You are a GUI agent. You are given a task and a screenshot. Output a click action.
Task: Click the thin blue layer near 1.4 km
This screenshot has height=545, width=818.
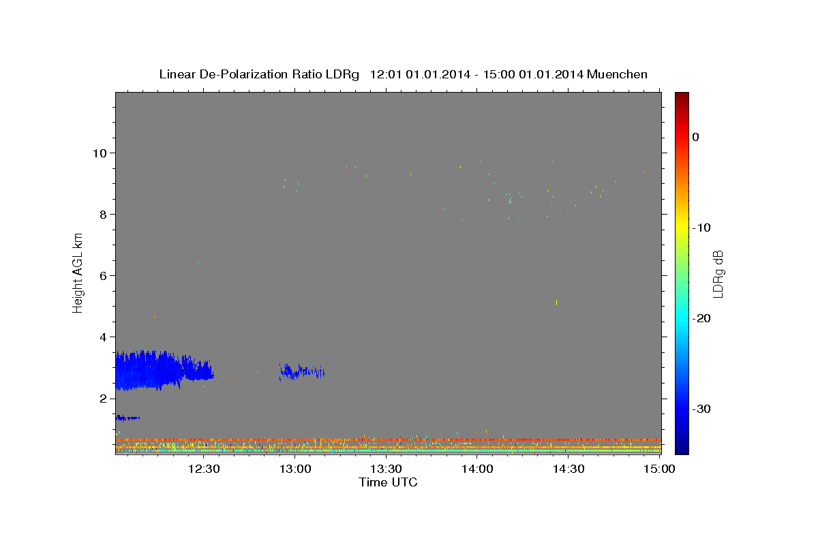pos(127,418)
